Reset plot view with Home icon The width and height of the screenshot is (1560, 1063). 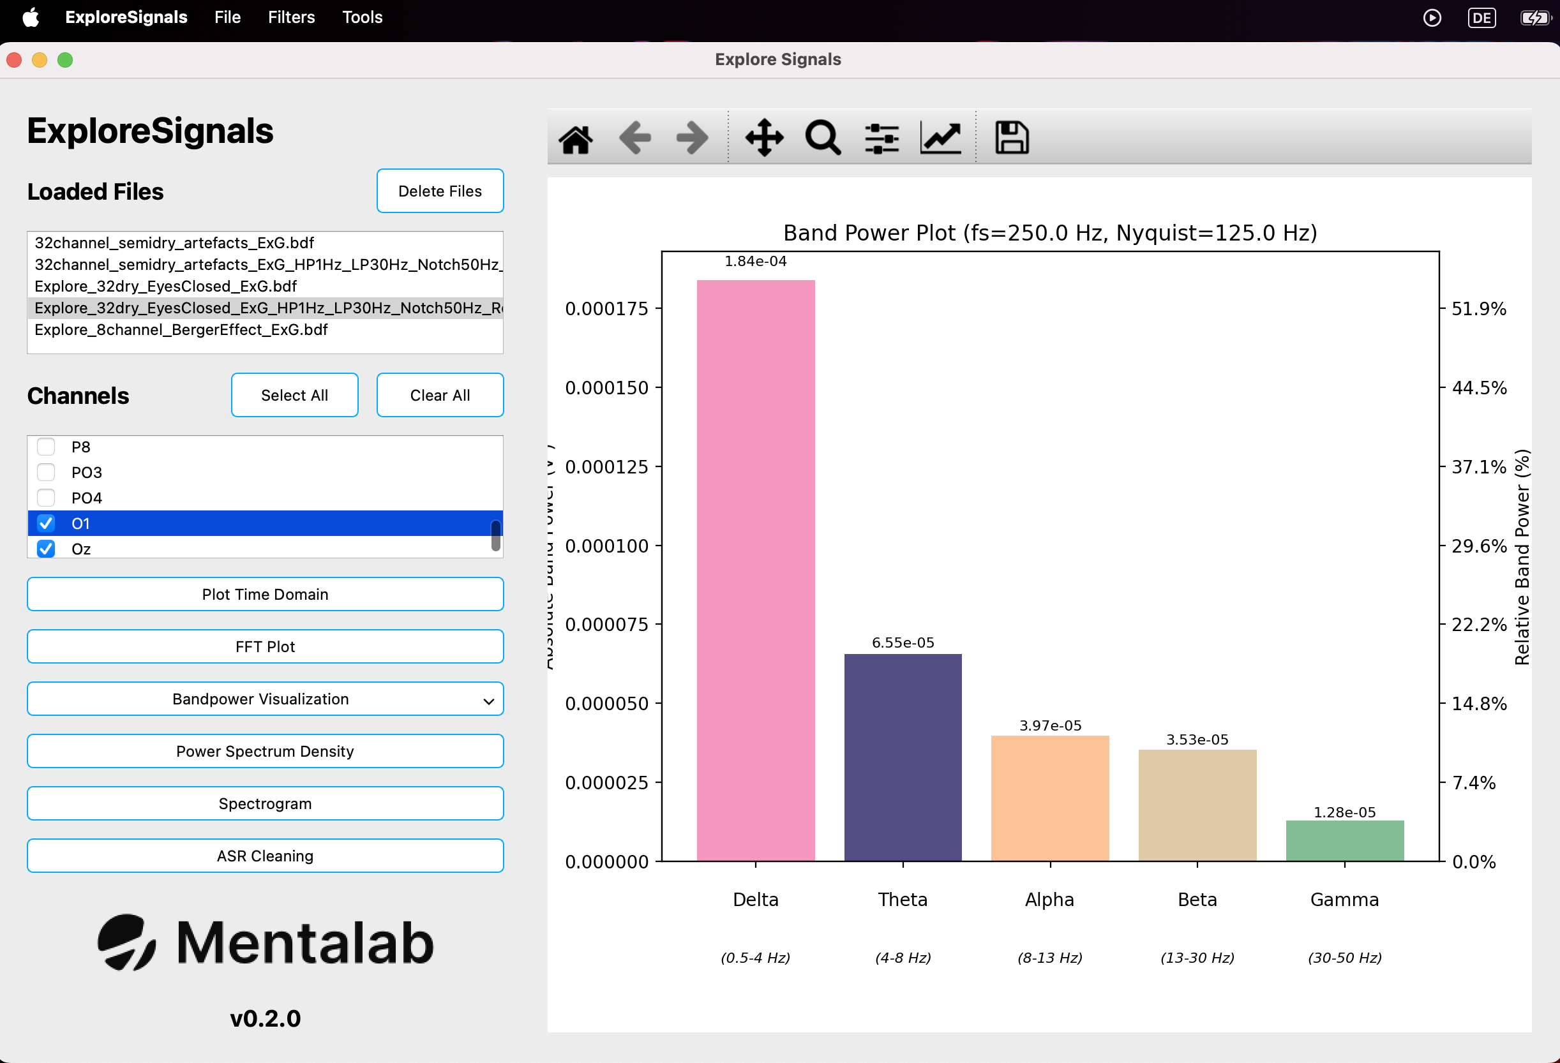[576, 138]
